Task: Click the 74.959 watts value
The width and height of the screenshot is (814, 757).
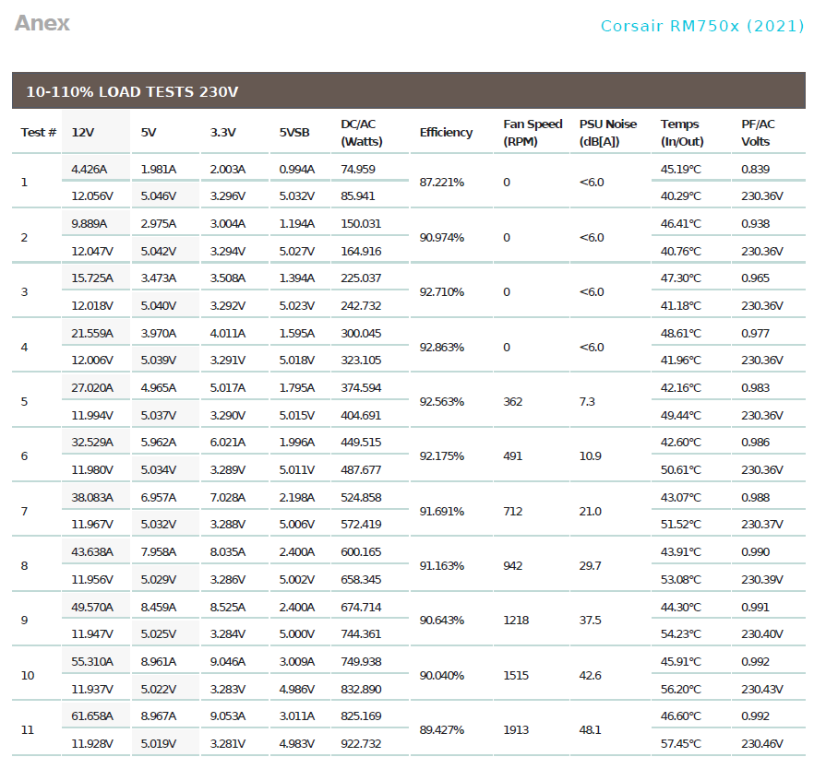Action: point(358,170)
